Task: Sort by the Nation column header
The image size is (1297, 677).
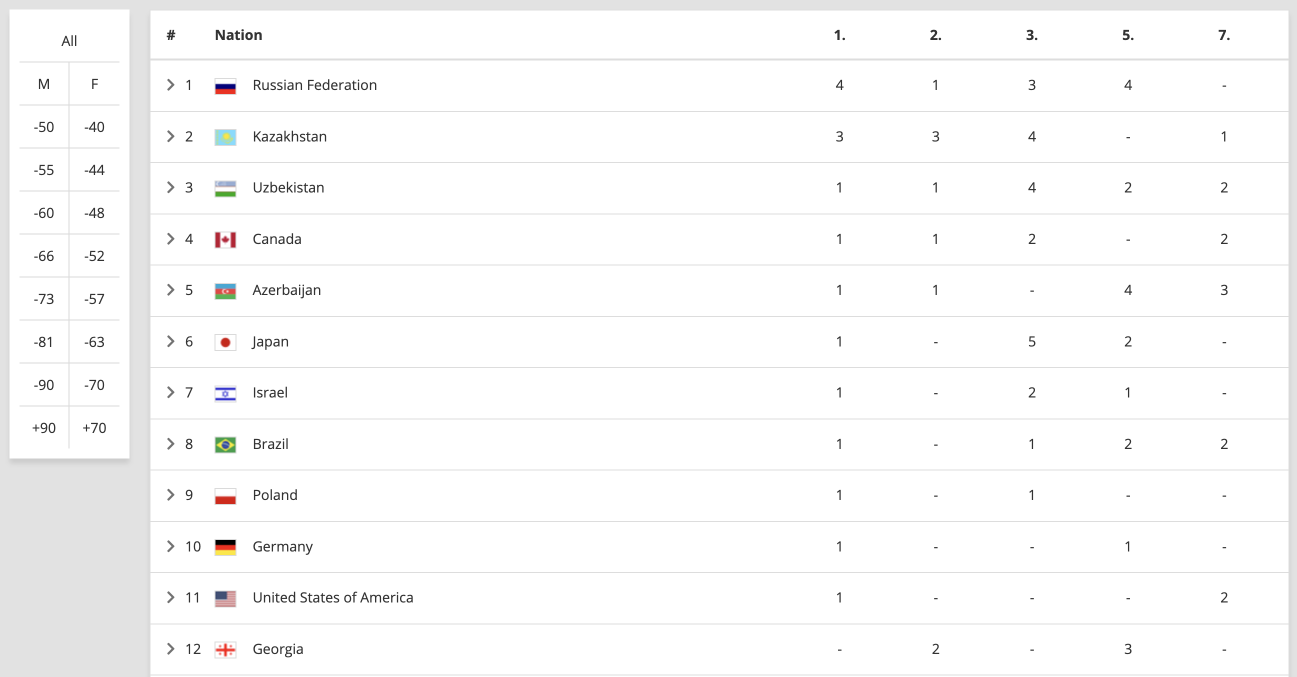Action: tap(238, 35)
